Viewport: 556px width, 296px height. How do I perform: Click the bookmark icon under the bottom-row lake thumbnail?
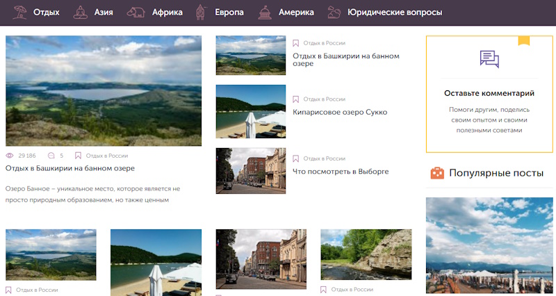(8, 290)
